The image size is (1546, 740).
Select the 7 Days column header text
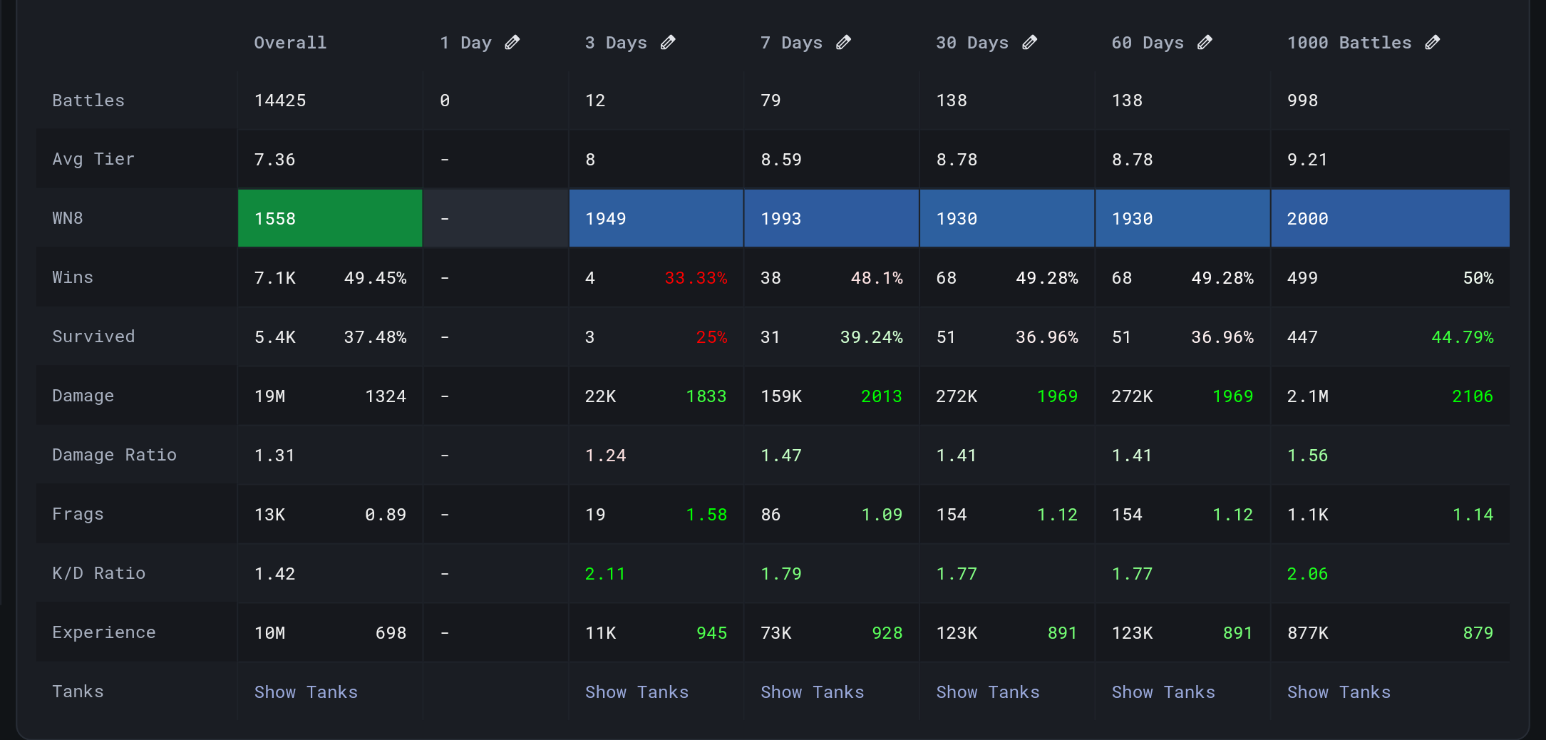[x=791, y=43]
